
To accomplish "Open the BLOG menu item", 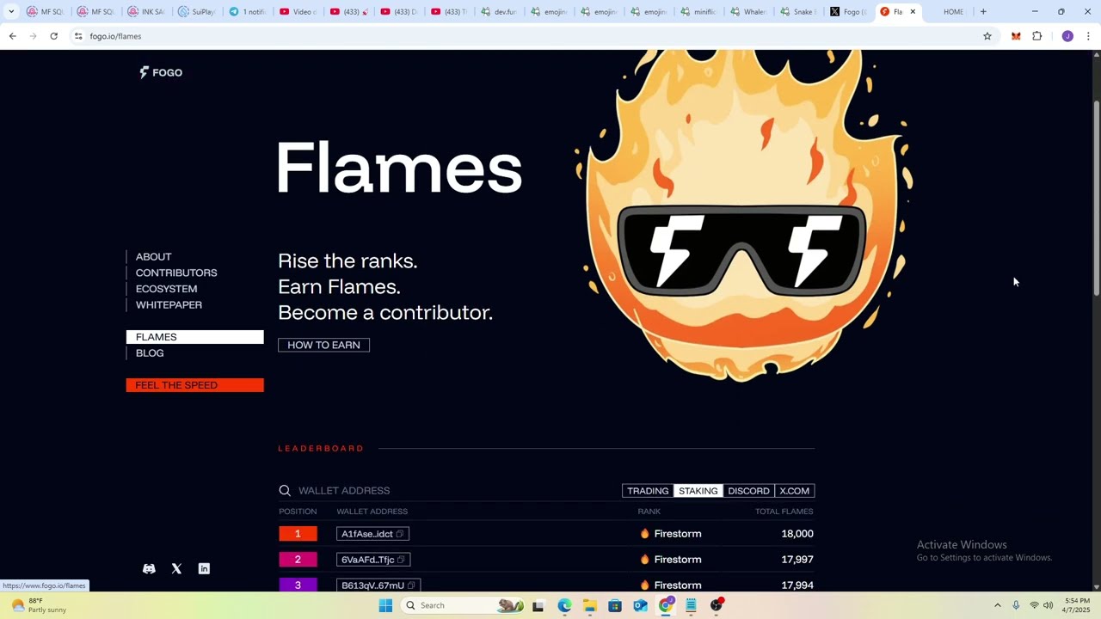I will 150,353.
